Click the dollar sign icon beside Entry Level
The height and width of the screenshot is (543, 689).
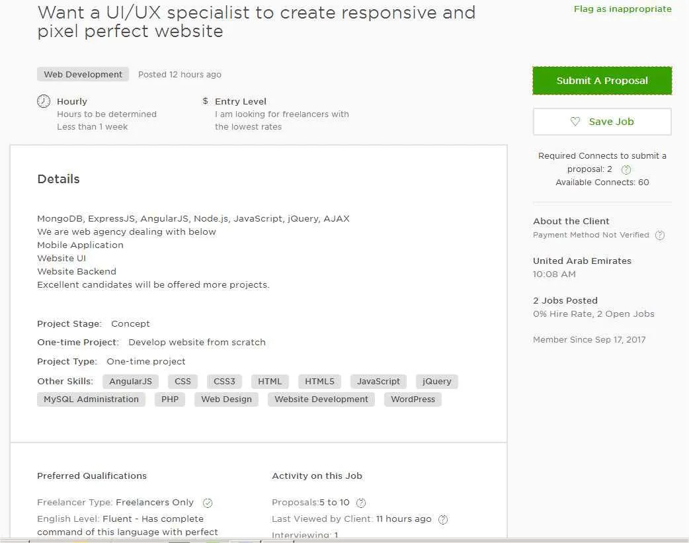pyautogui.click(x=206, y=101)
